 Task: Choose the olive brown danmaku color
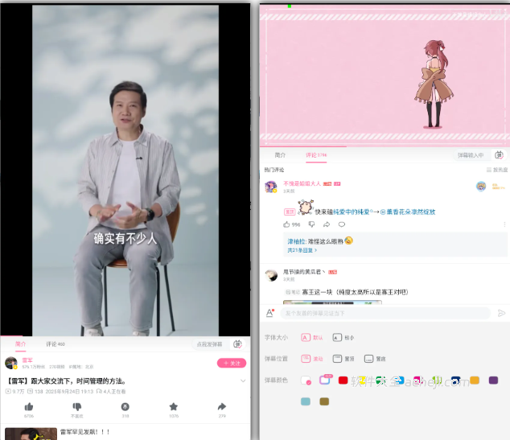(x=324, y=401)
